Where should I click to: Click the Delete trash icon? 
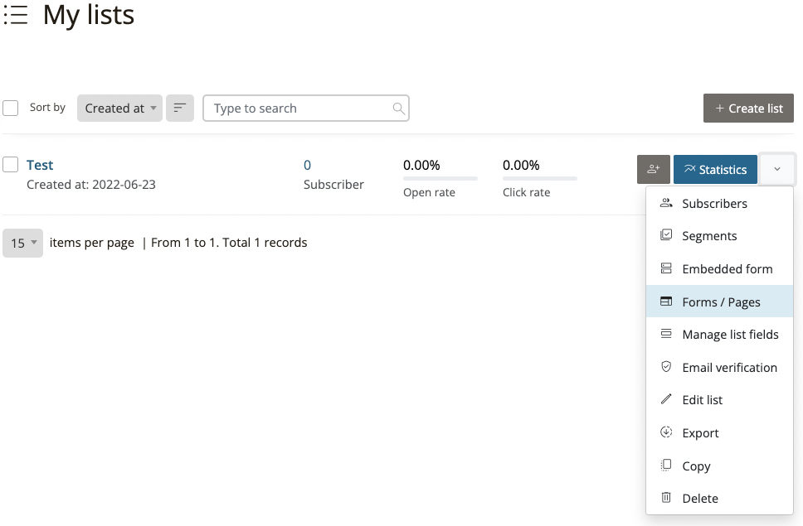click(665, 498)
